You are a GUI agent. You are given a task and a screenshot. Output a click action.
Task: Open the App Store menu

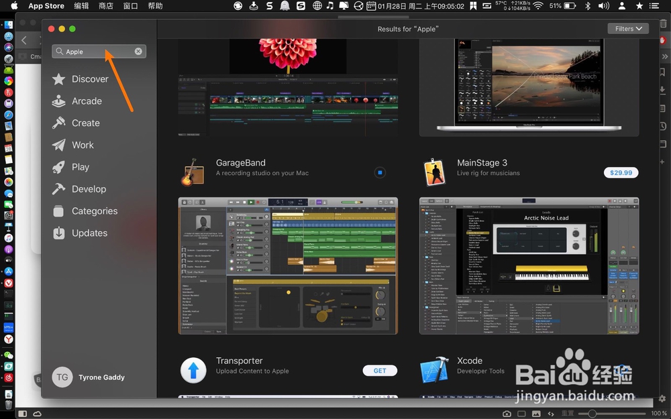46,5
